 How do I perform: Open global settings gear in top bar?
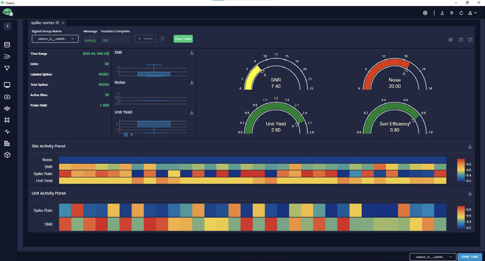point(425,13)
